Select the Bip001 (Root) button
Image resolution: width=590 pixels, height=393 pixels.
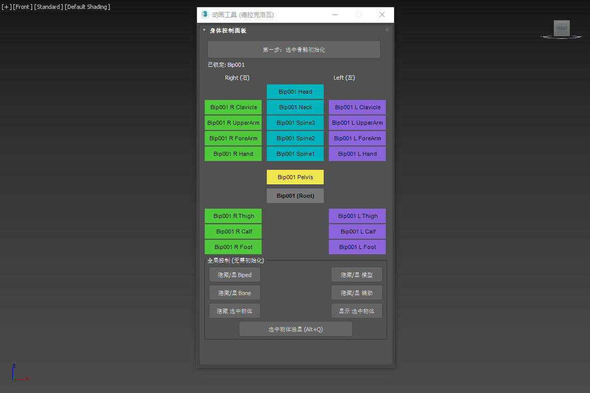(x=295, y=196)
